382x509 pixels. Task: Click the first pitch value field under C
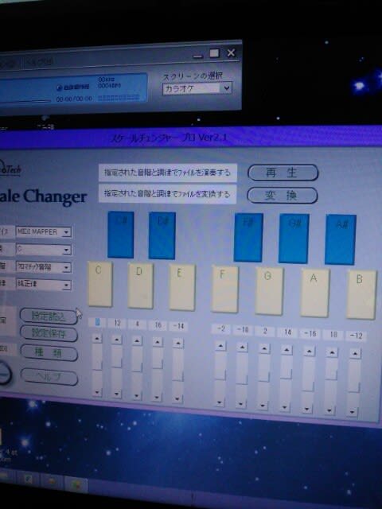97,322
